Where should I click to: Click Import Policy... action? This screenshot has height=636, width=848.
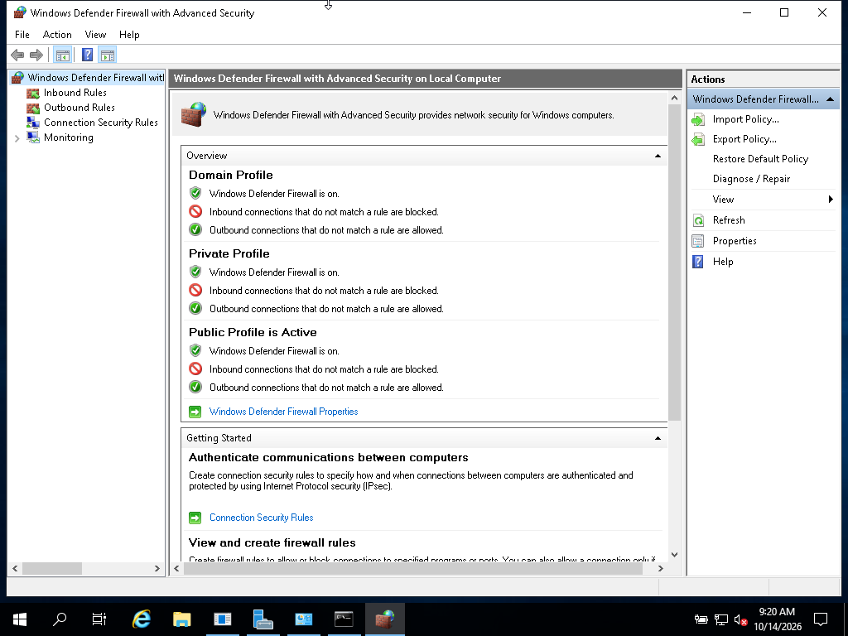point(746,119)
